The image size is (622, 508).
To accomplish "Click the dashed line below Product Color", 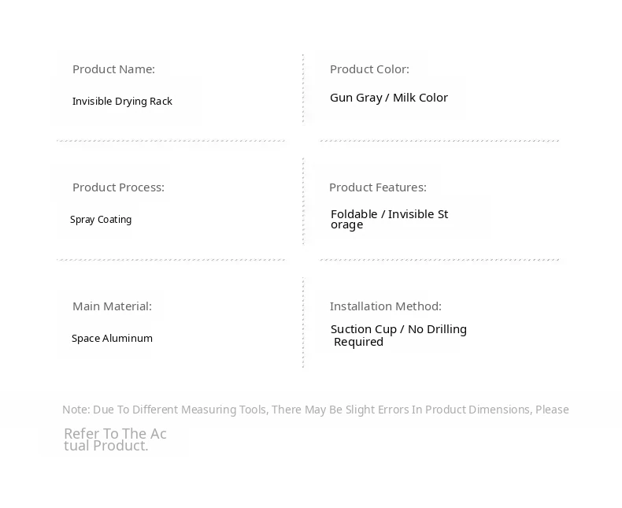I will point(439,141).
